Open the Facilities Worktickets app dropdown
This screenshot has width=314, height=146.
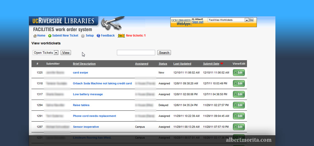[247, 20]
